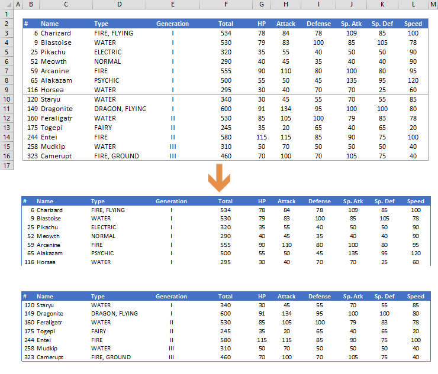Select FIRE, GROUND cell in worksheet row 16

120,156
